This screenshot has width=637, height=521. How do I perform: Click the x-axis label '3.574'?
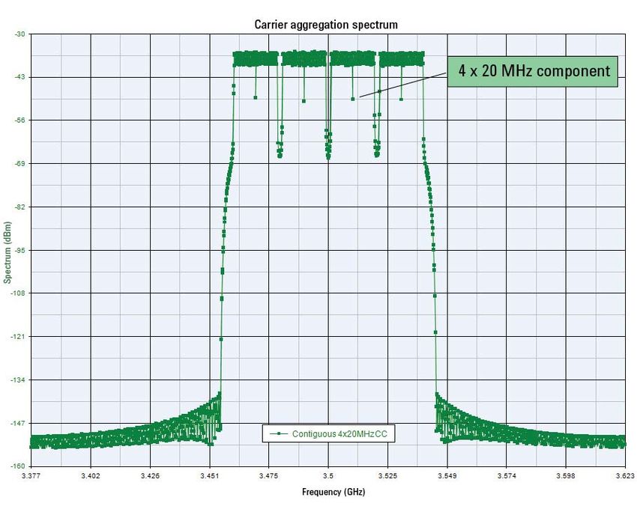(507, 476)
